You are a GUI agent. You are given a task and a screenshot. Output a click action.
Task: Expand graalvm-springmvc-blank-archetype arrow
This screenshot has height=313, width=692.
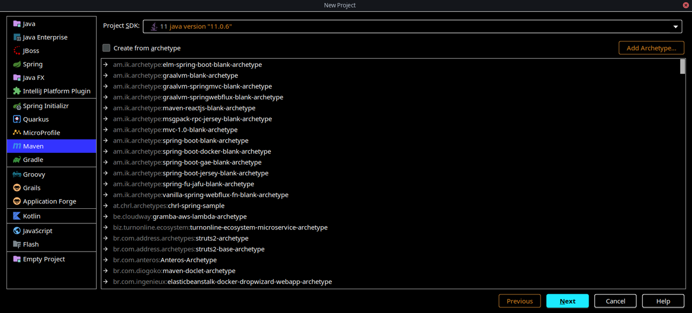106,86
